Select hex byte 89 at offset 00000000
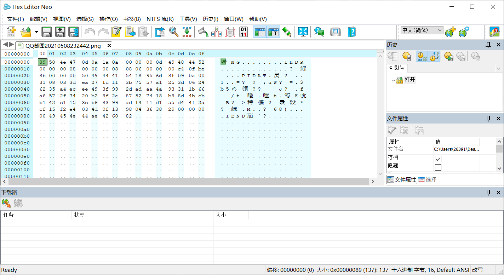Image resolution: width=504 pixels, height=275 pixels. point(42,62)
